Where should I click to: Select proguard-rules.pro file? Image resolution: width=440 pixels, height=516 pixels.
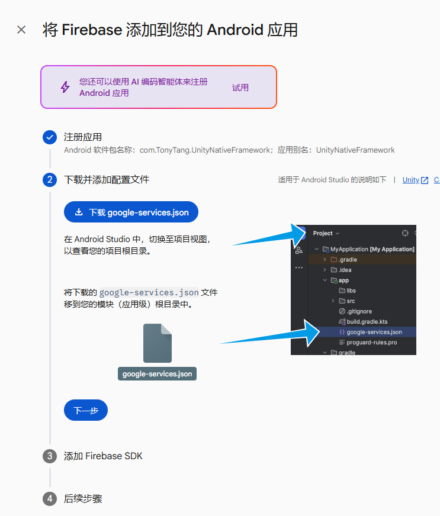(x=368, y=343)
